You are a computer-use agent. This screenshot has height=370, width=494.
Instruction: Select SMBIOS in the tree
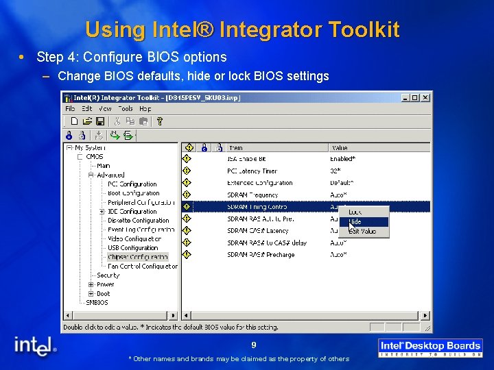tap(97, 303)
